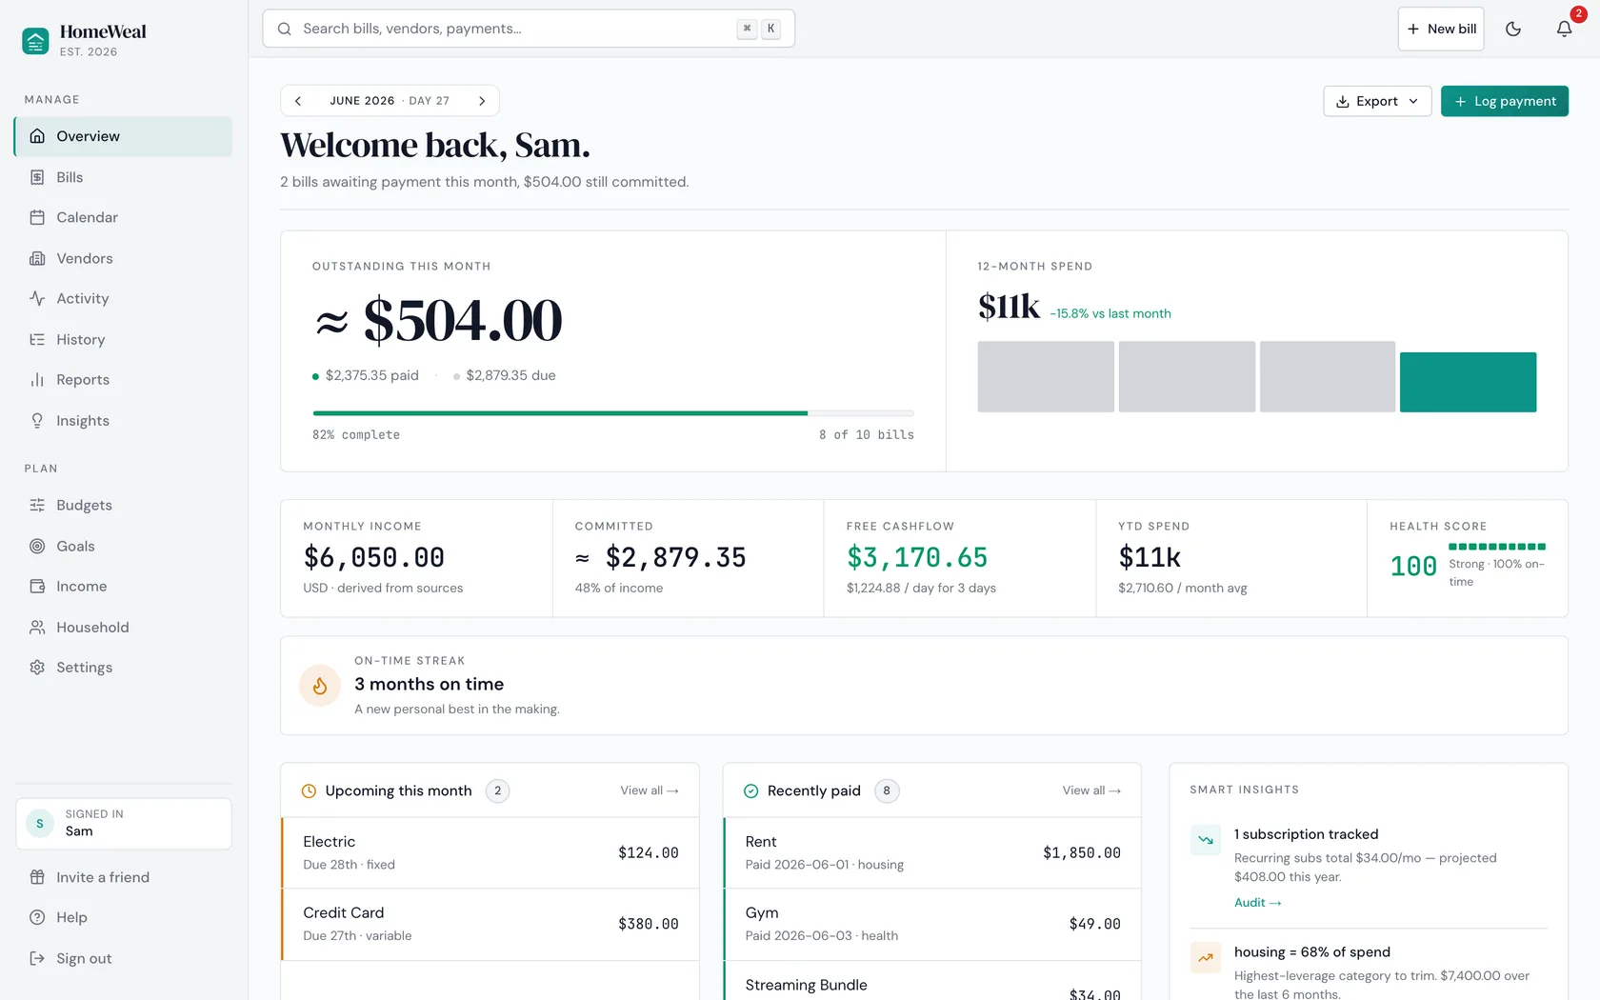Viewport: 1600px width, 1000px height.
Task: Click the $3,170.65 free cashflow value
Action: pos(917,557)
